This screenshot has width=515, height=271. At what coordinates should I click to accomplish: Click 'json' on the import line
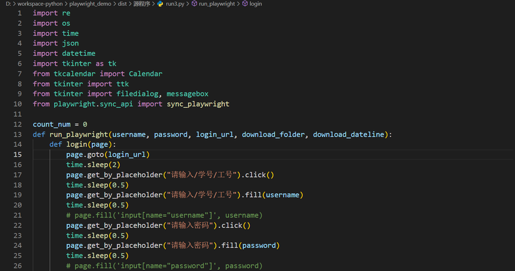(x=70, y=43)
